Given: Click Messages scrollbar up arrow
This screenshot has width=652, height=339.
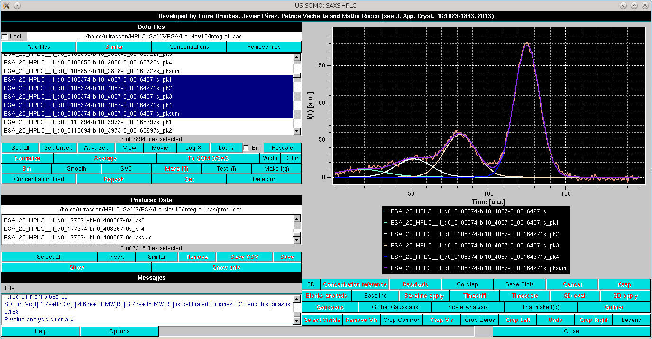Looking at the screenshot, I should coord(297,298).
